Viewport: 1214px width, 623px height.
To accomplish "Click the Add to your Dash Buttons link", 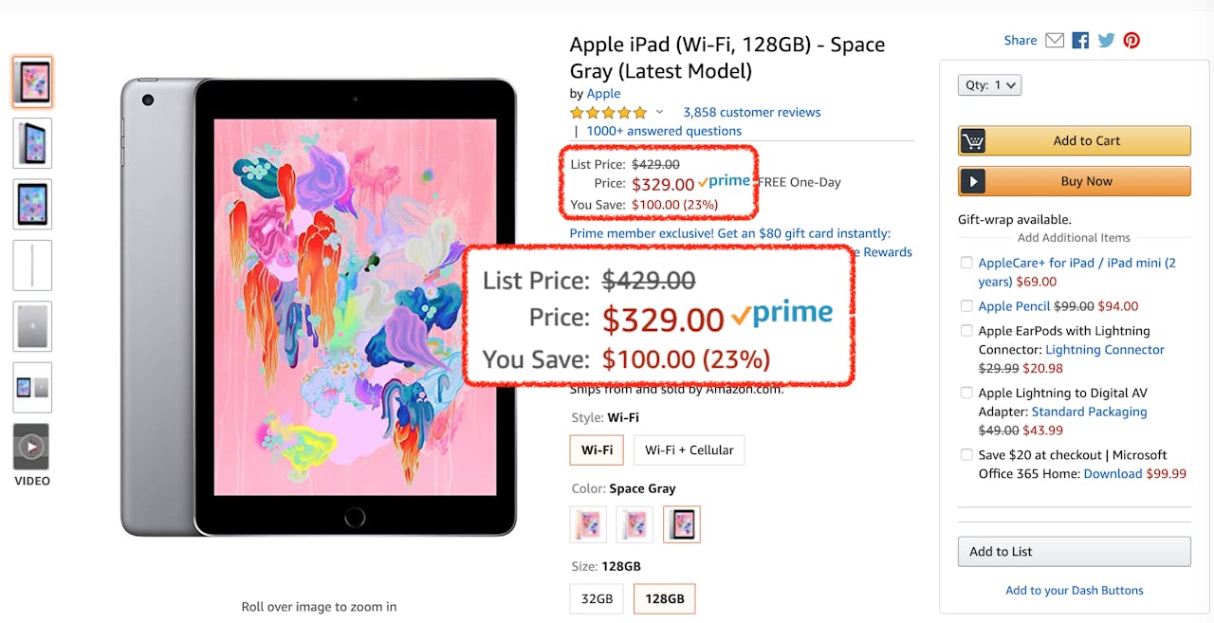I will 1074,591.
